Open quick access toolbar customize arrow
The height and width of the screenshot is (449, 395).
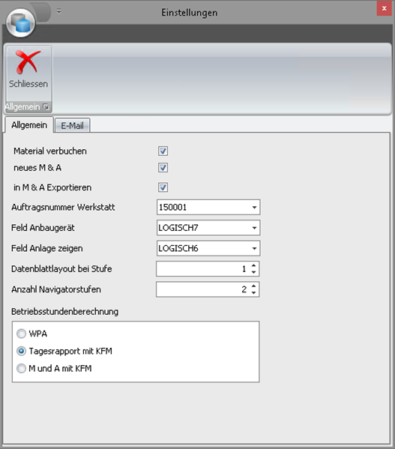point(58,12)
